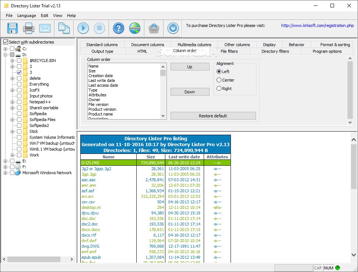Check the Softpedia folder checkbox
The height and width of the screenshot is (272, 358).
[19, 114]
